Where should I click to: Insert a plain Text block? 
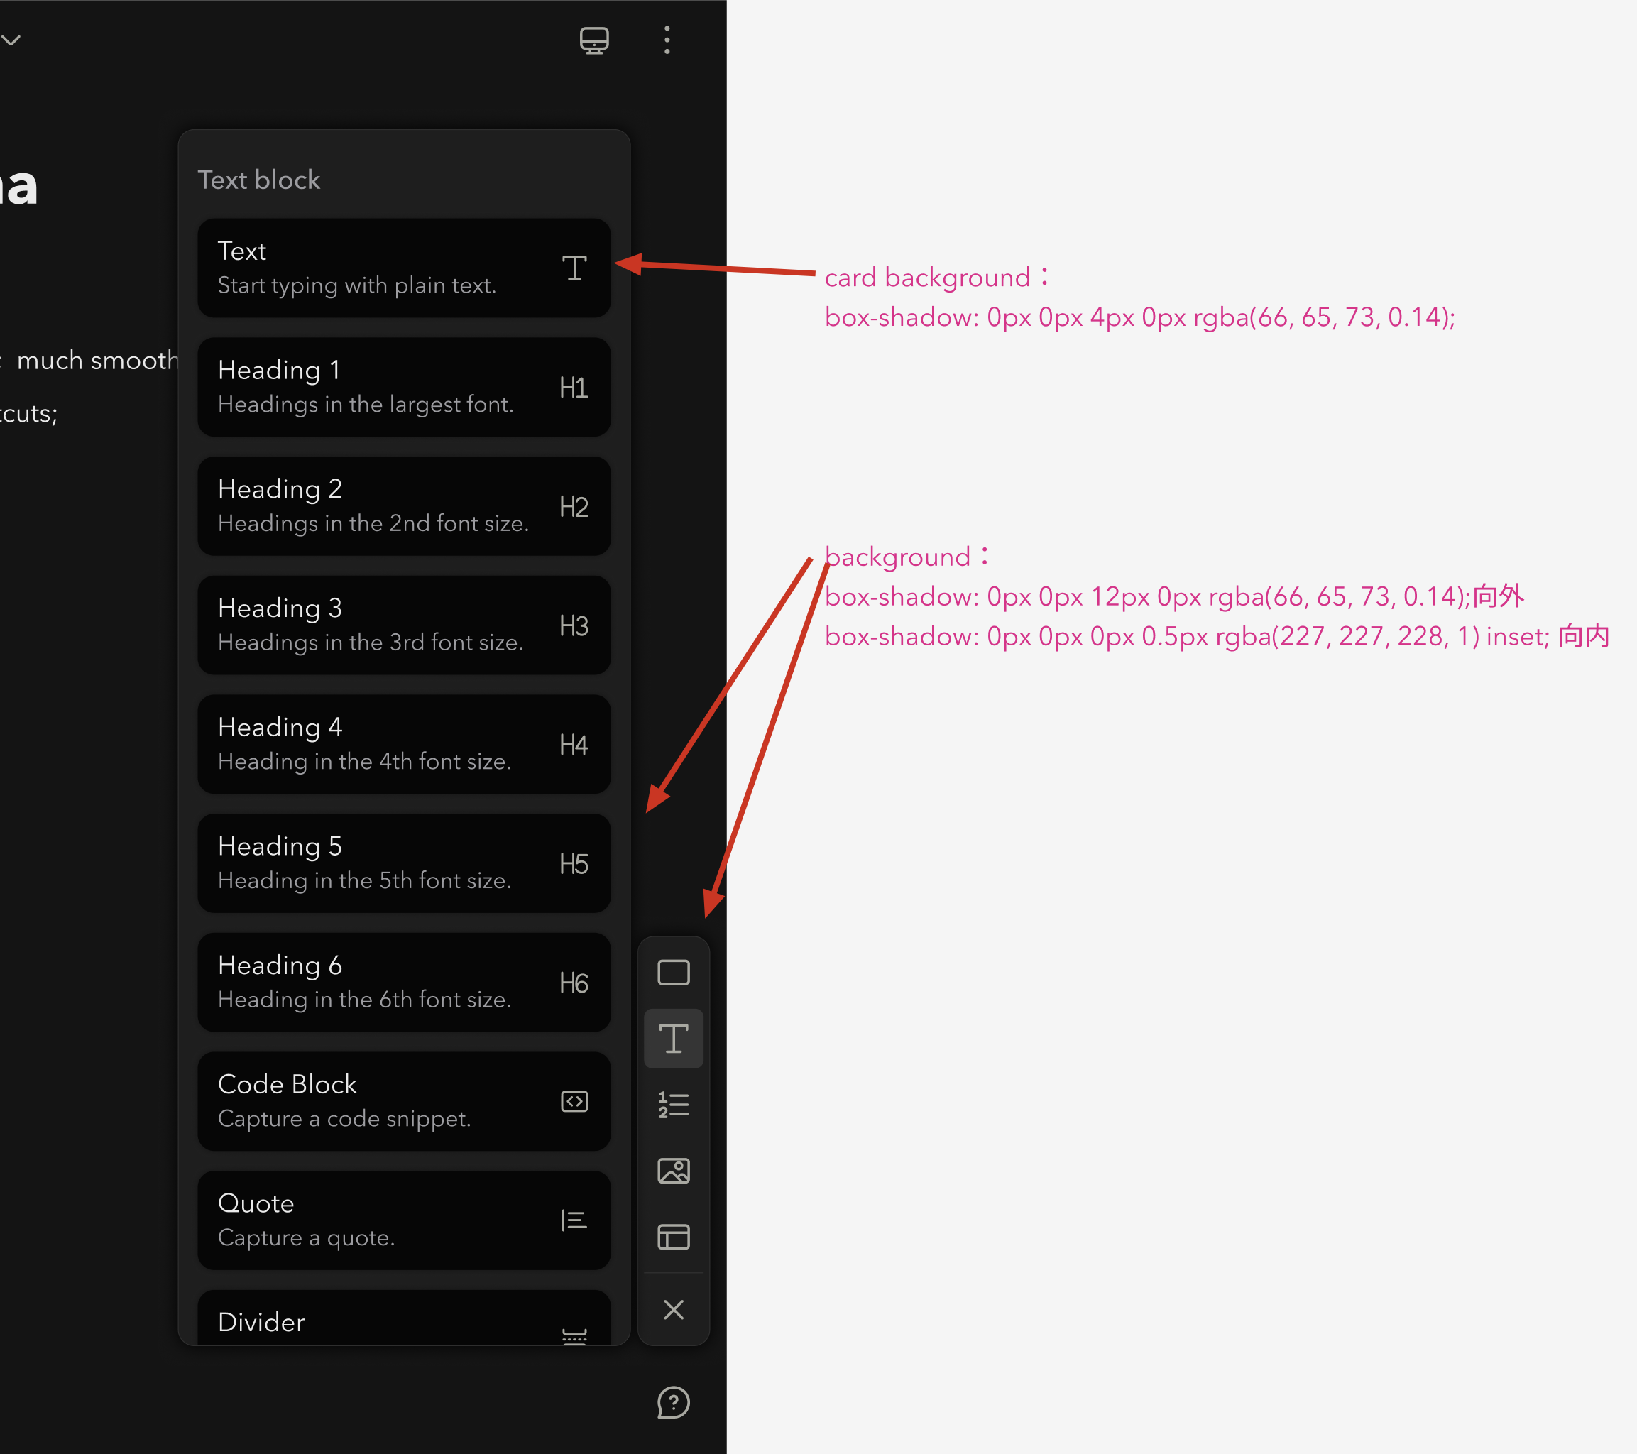click(404, 268)
